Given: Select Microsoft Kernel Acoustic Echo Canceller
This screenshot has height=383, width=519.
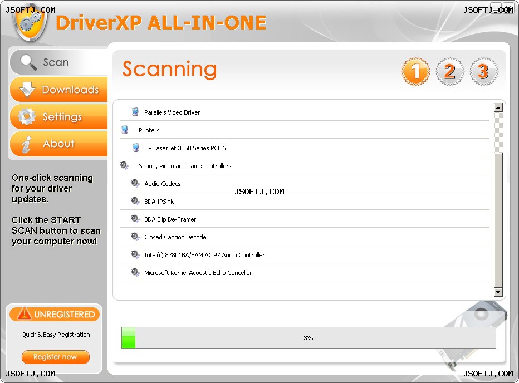Looking at the screenshot, I should click(x=305, y=273).
